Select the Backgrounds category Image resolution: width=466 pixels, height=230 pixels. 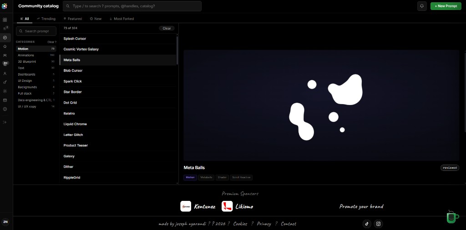click(36, 87)
